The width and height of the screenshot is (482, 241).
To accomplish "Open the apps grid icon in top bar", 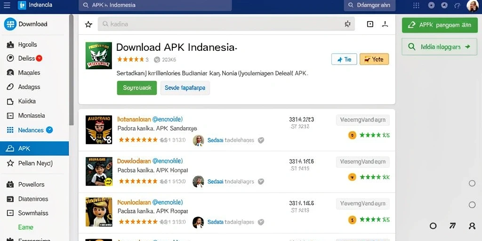I will (x=416, y=5).
